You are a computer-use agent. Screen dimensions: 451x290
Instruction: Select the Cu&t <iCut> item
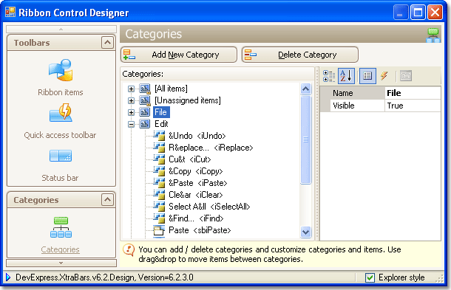coord(190,159)
